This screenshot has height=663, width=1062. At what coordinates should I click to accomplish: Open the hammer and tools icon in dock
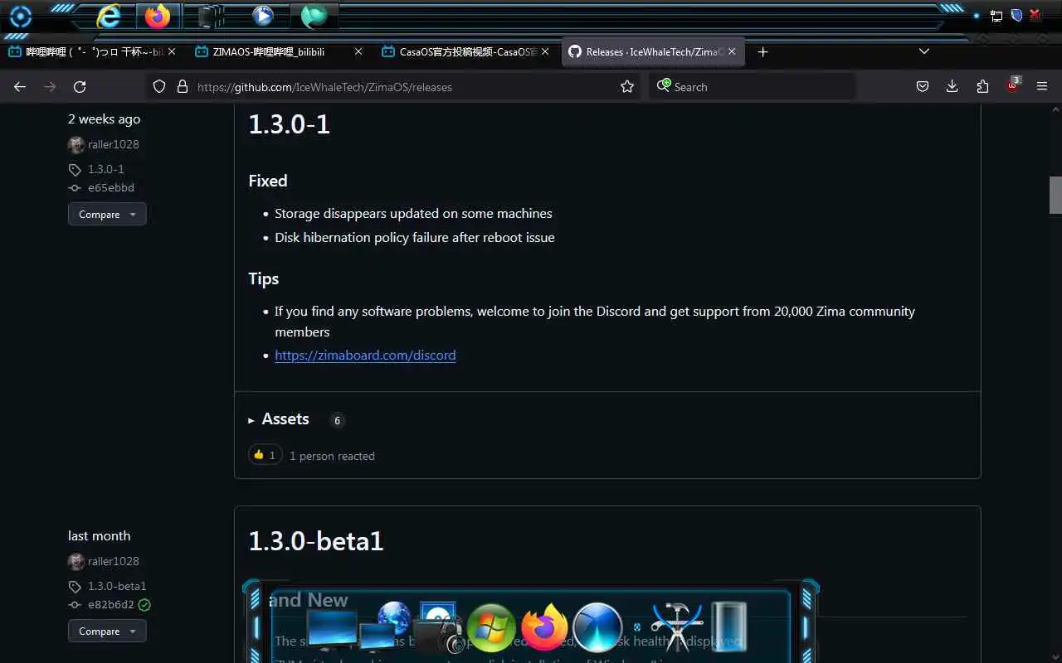click(677, 626)
